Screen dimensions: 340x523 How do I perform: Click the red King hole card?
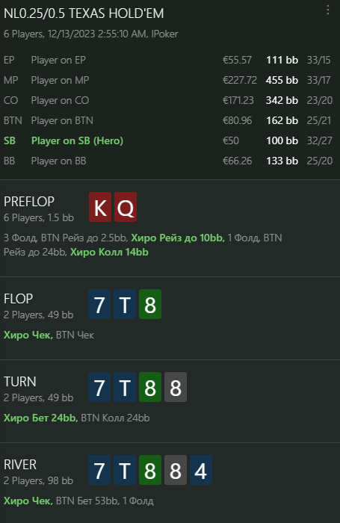click(x=100, y=207)
